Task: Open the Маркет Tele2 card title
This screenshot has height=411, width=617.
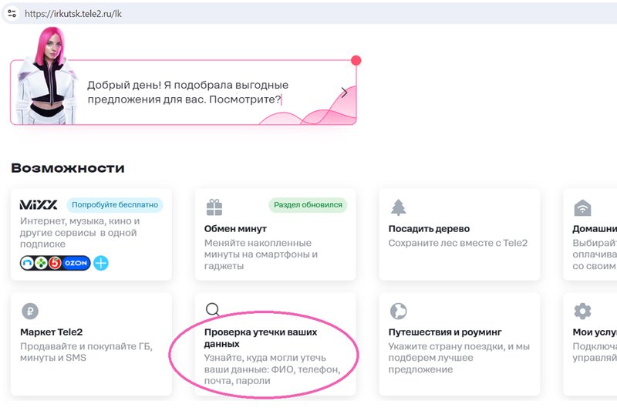Action: (x=52, y=332)
